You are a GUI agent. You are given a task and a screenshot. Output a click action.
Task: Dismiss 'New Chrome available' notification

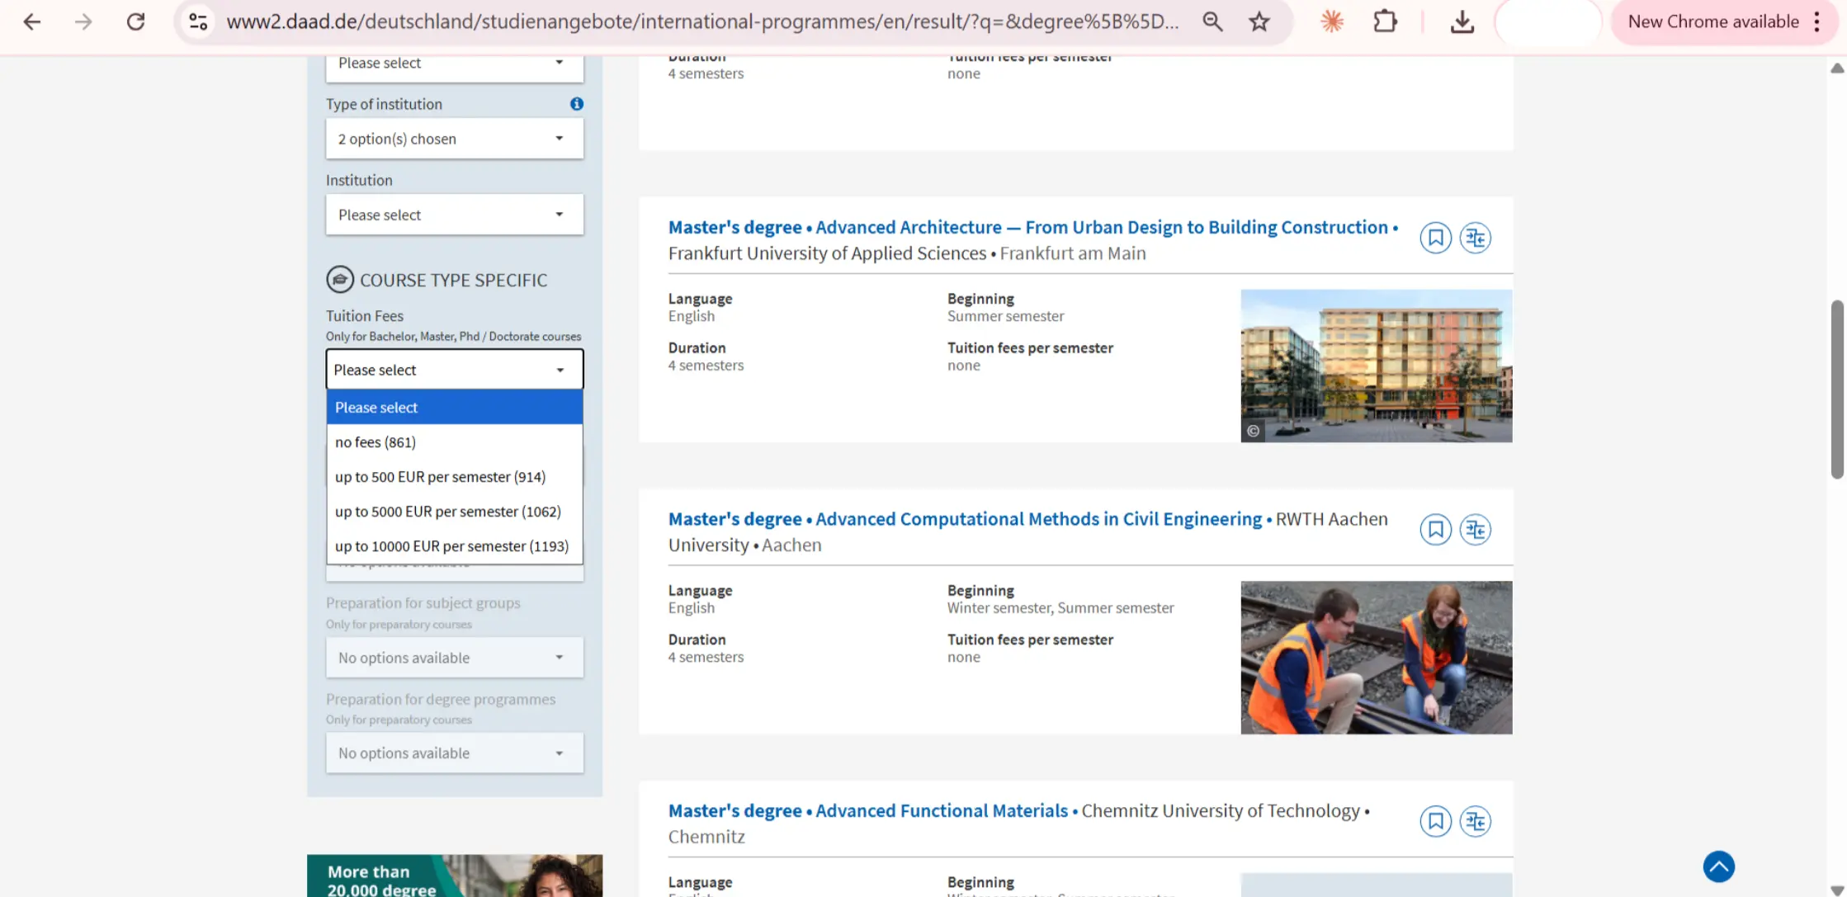[1713, 21]
